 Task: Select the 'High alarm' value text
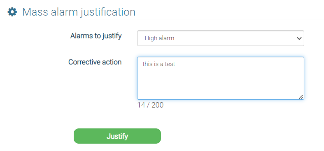pyautogui.click(x=159, y=38)
